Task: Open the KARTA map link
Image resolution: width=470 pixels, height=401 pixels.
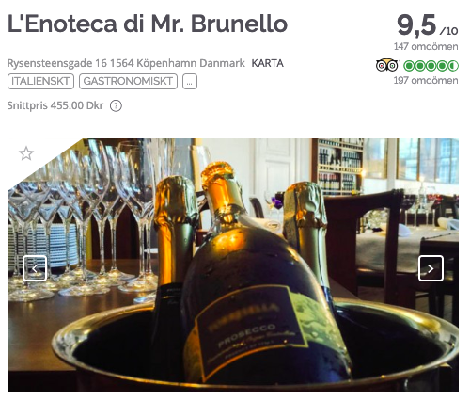Action: point(267,63)
